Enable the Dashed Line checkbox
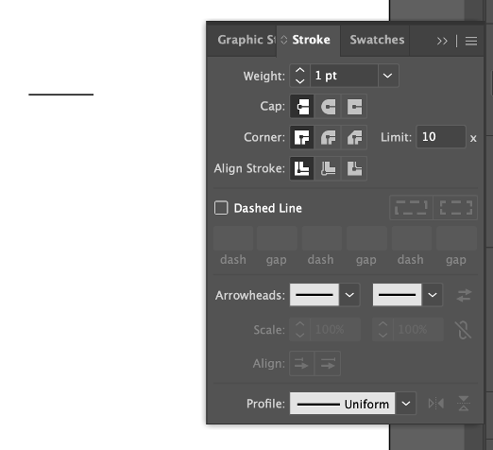 [221, 208]
